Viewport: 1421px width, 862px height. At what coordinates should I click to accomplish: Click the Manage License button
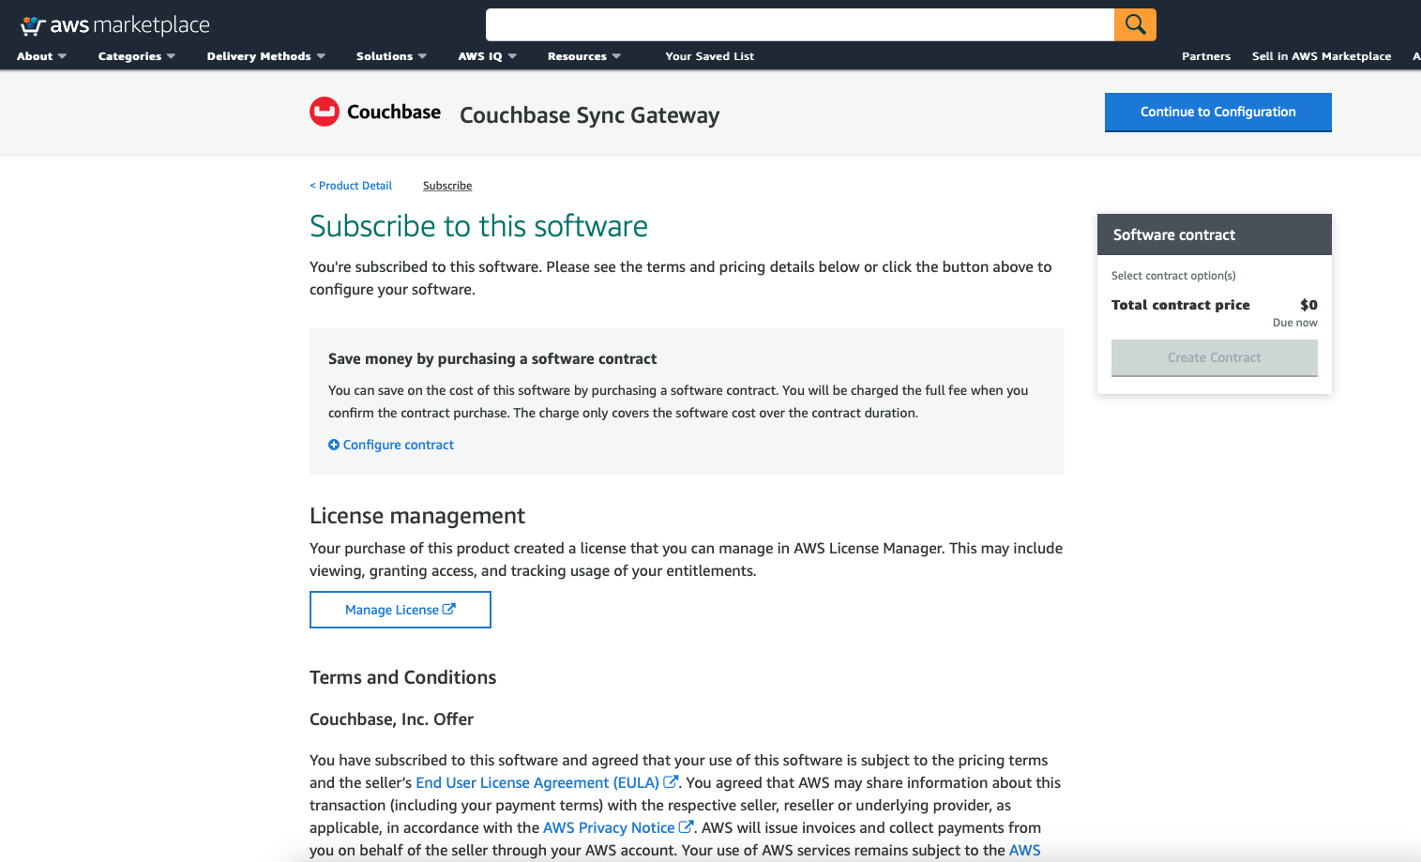pos(400,609)
